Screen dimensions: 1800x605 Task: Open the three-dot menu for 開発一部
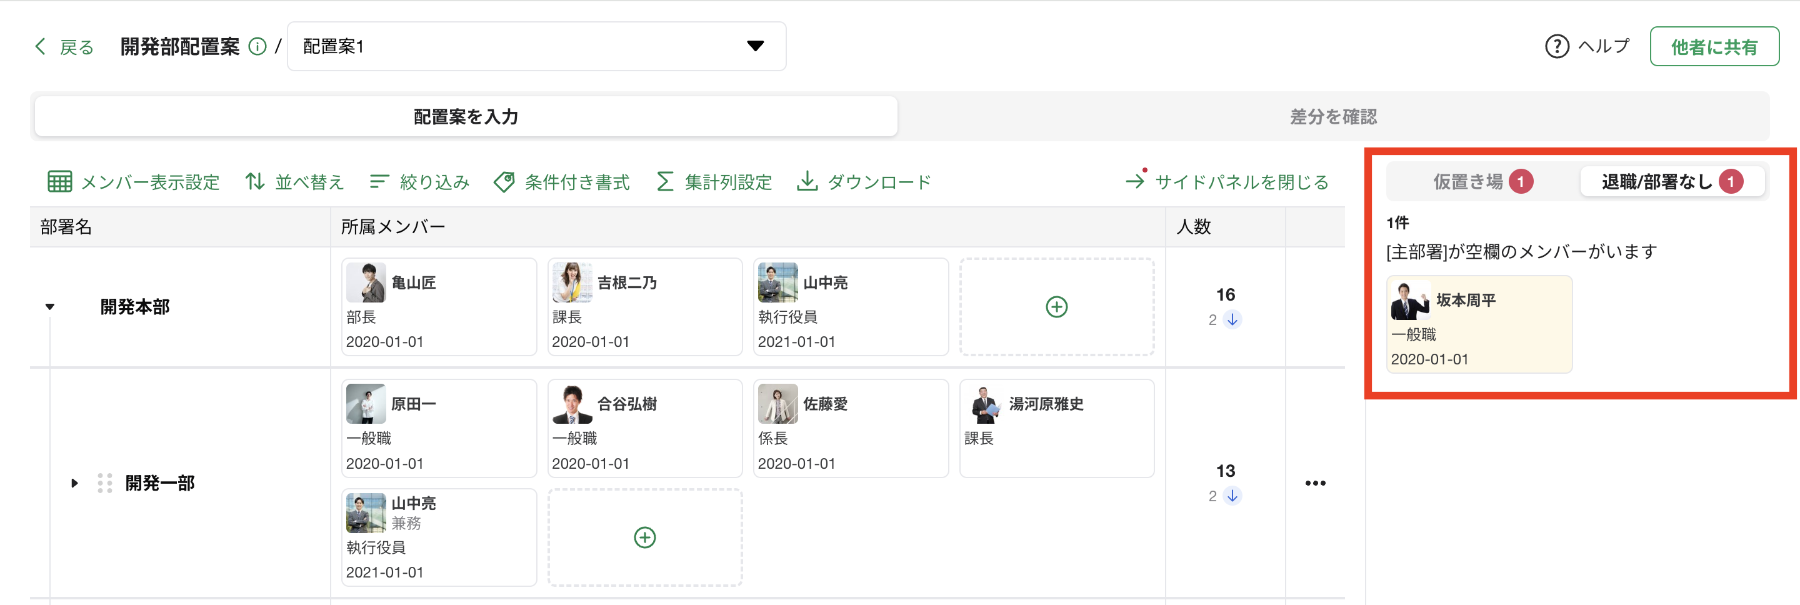click(x=1314, y=482)
